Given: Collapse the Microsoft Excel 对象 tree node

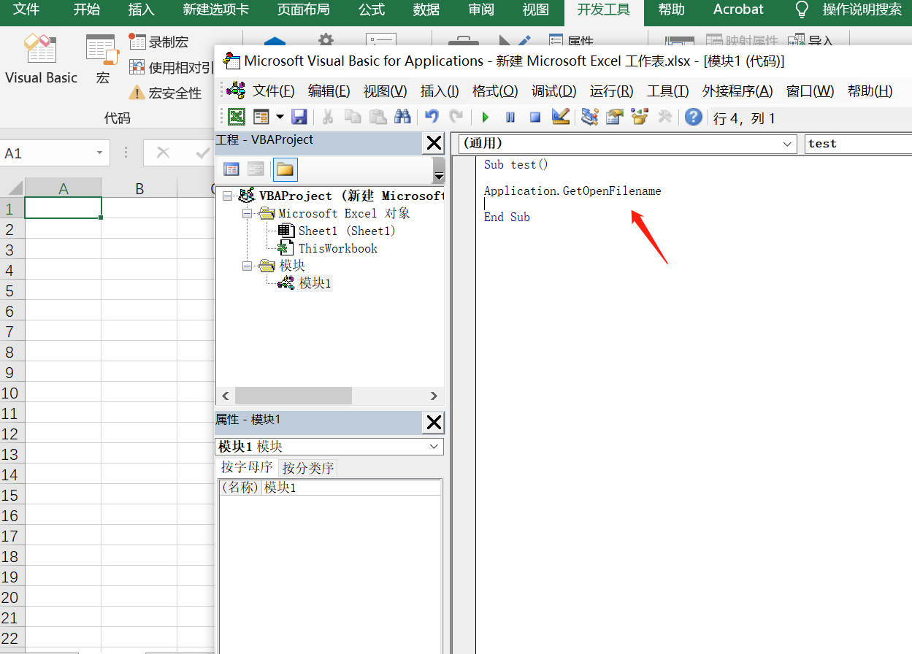Looking at the screenshot, I should (x=247, y=215).
